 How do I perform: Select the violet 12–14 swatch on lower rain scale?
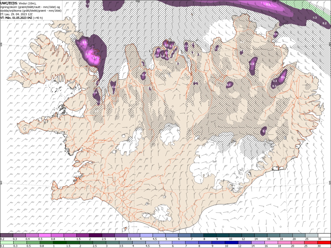tap(244, 243)
